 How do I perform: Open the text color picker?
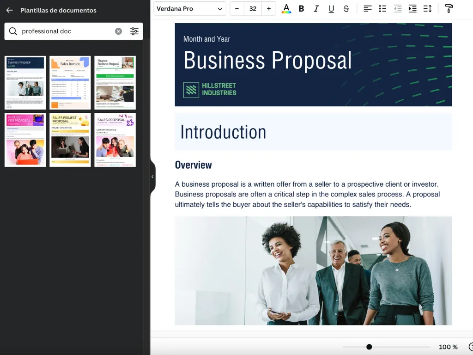click(286, 9)
